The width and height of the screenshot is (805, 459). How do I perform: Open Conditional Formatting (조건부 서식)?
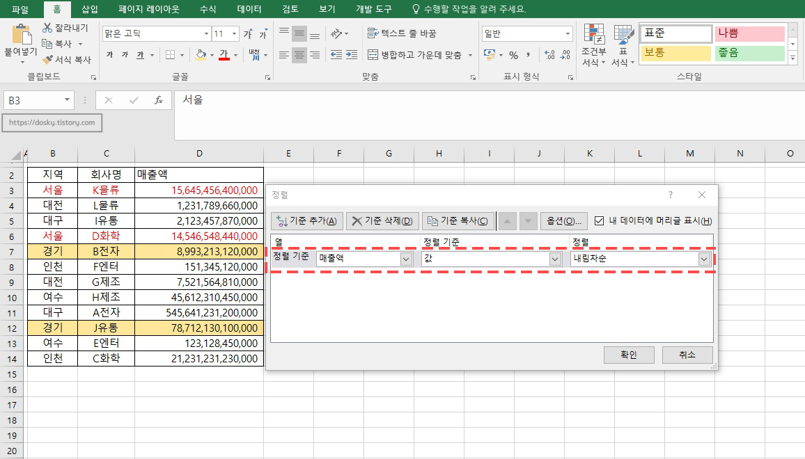tap(594, 45)
